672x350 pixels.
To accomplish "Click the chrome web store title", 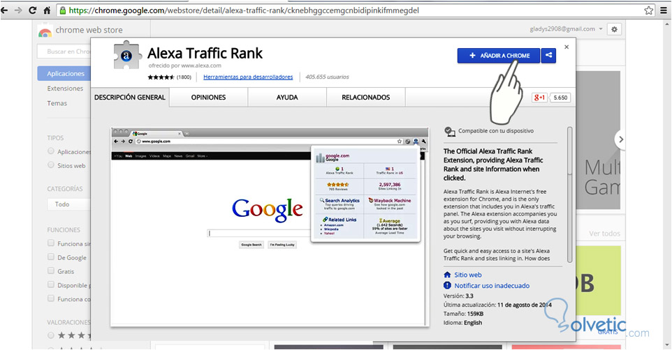I will (89, 30).
